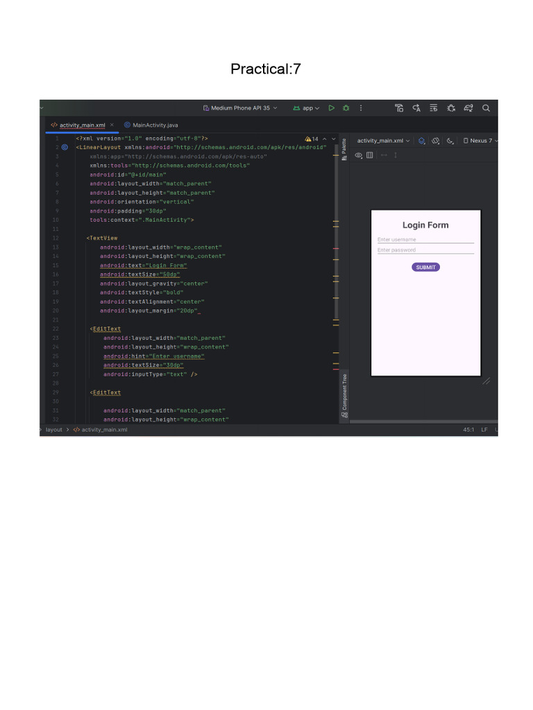Click the SUBMIT button in preview
Screen dimensions: 533x710
(425, 267)
